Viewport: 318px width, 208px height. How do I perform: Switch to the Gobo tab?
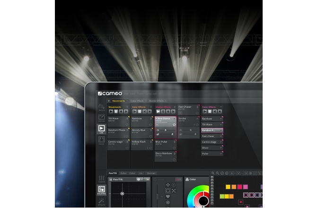tap(124, 173)
